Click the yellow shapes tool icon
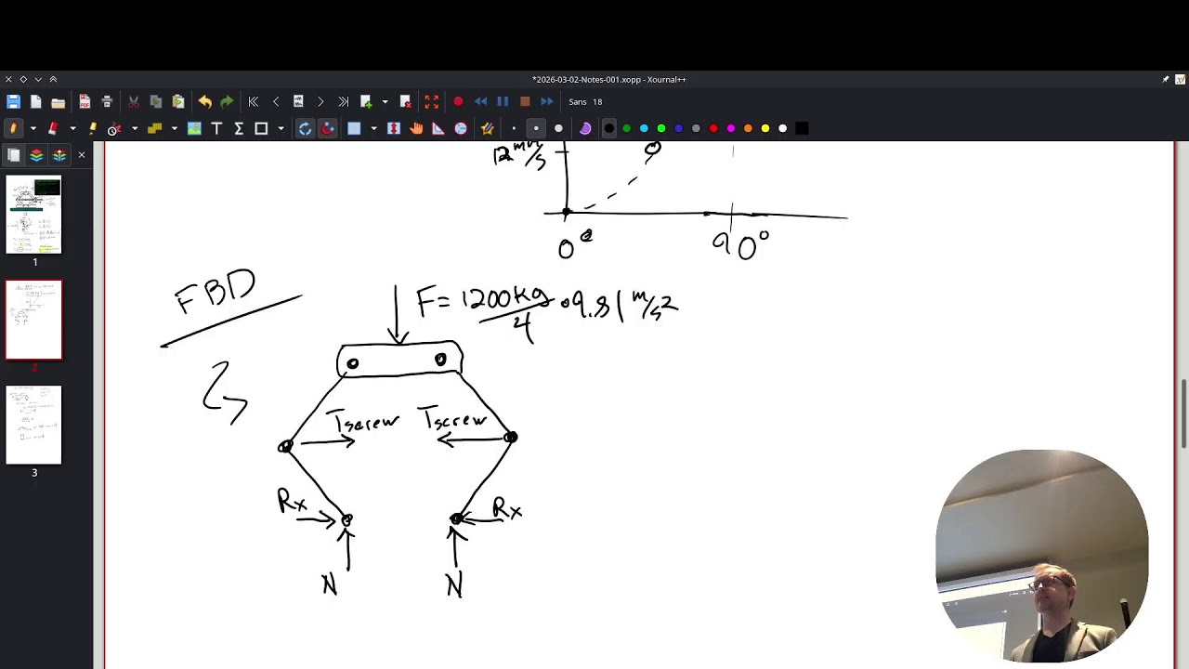This screenshot has height=669, width=1189. [154, 128]
